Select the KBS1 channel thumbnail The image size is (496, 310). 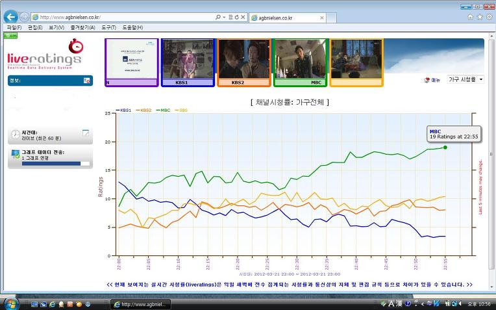click(x=188, y=62)
